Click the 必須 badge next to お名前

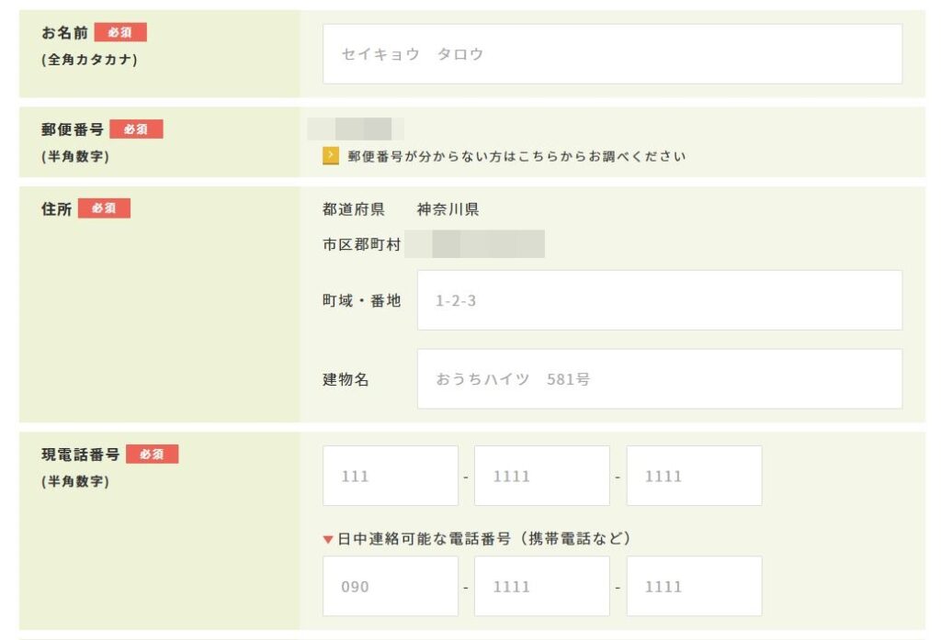(x=119, y=33)
